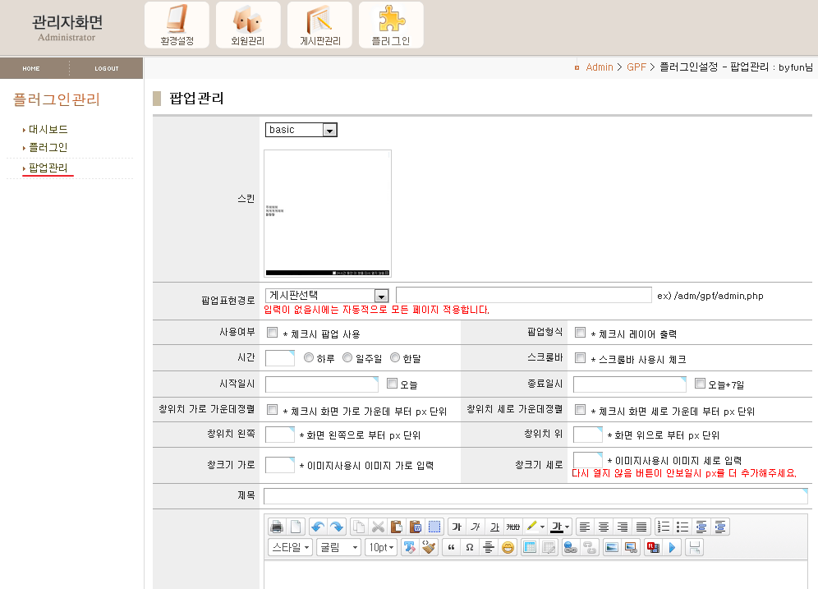Viewport: 818px width, 589px height.
Task: Open 게시판관리 in the top menu
Action: point(319,25)
